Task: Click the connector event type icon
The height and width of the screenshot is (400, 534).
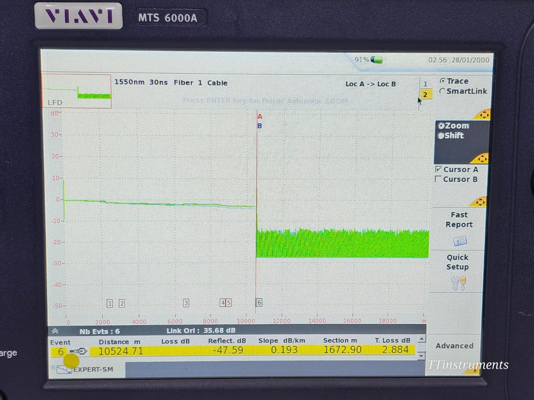Action: [x=78, y=351]
